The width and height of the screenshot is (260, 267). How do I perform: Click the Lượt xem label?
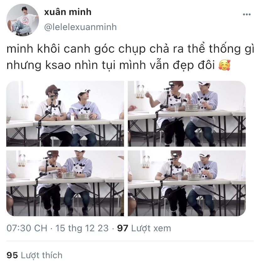(x=151, y=228)
